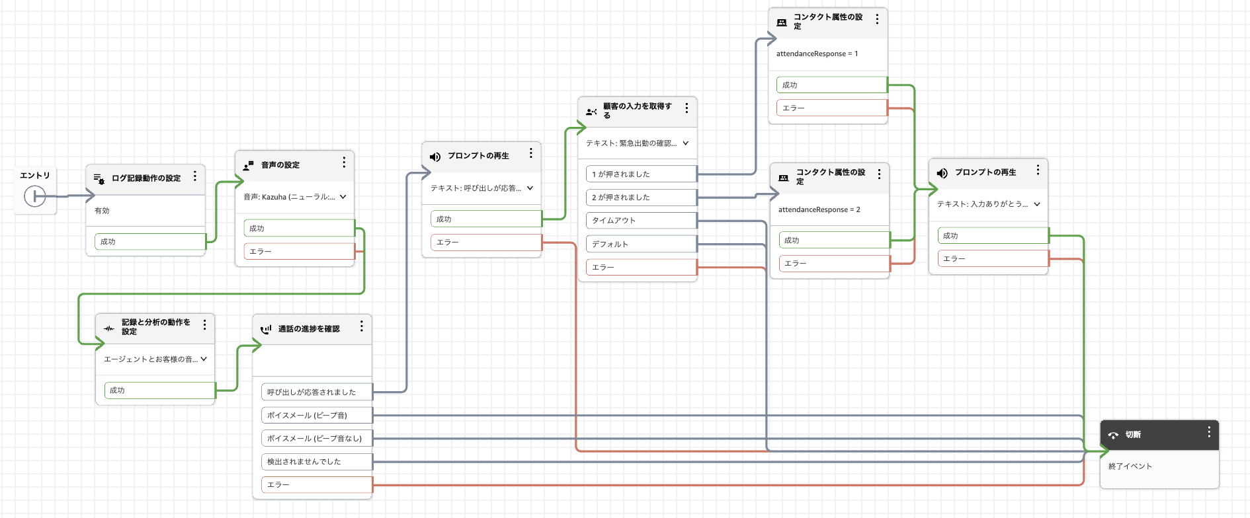1250x518 pixels.
Task: Click the 音声の設定 block icon
Action: click(x=249, y=165)
